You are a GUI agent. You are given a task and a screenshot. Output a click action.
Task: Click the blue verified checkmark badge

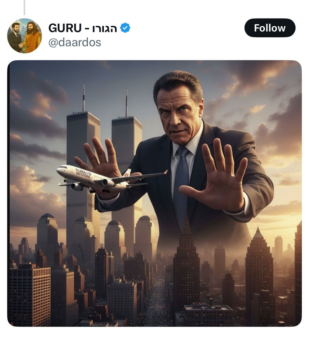[125, 28]
